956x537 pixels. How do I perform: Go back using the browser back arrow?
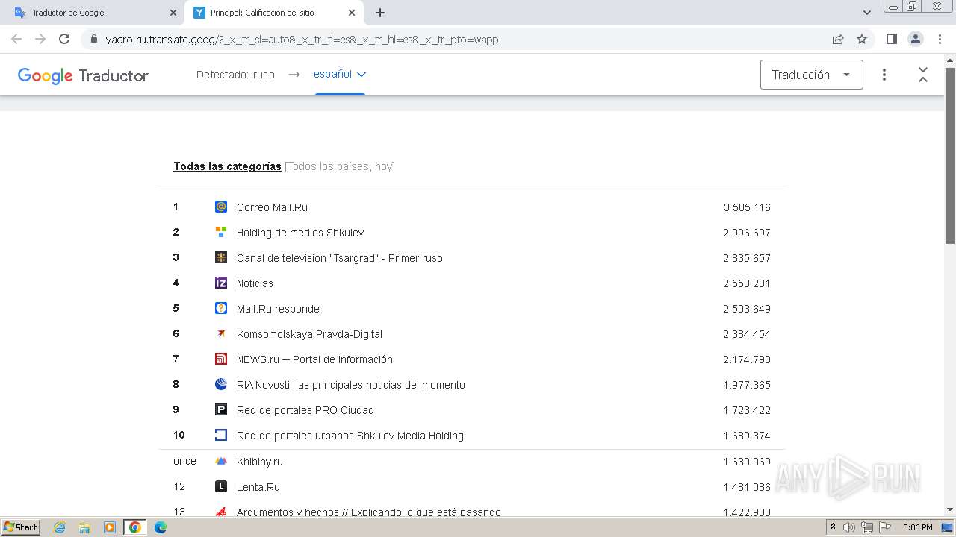(16, 39)
